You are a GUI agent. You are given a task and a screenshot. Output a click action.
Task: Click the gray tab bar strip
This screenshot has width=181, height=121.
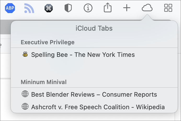click(x=5, y=27)
